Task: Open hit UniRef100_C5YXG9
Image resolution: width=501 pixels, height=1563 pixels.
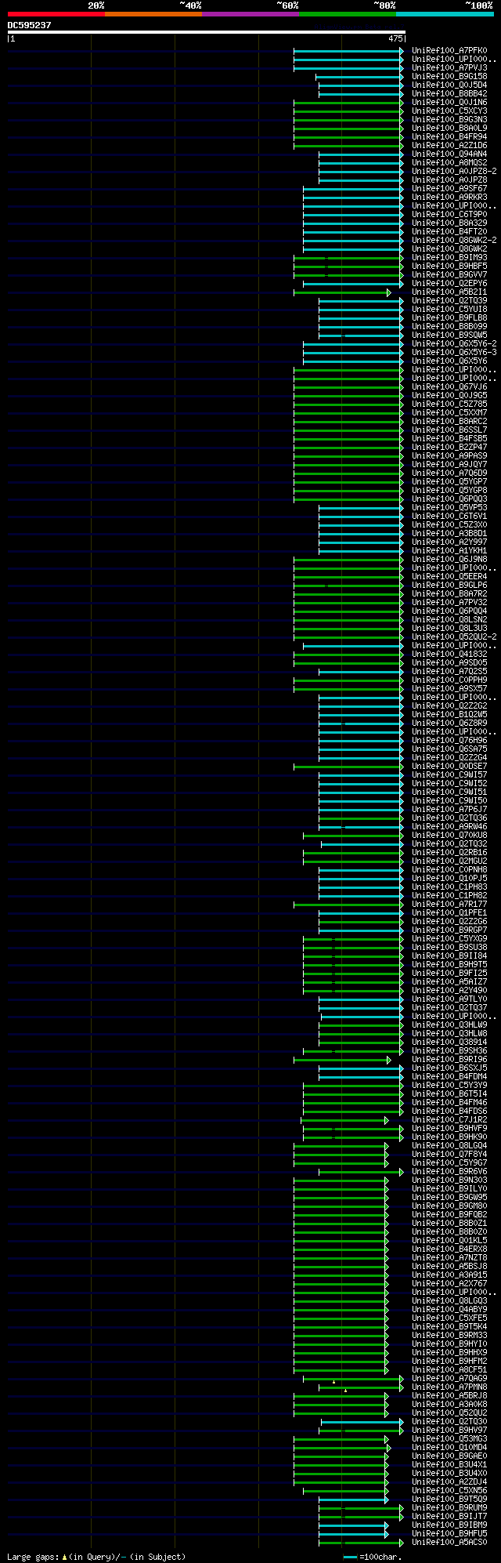Action: click(x=449, y=939)
